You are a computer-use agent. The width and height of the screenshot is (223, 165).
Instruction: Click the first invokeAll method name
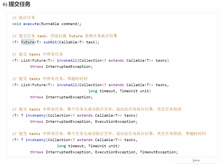pyautogui.click(x=67, y=60)
